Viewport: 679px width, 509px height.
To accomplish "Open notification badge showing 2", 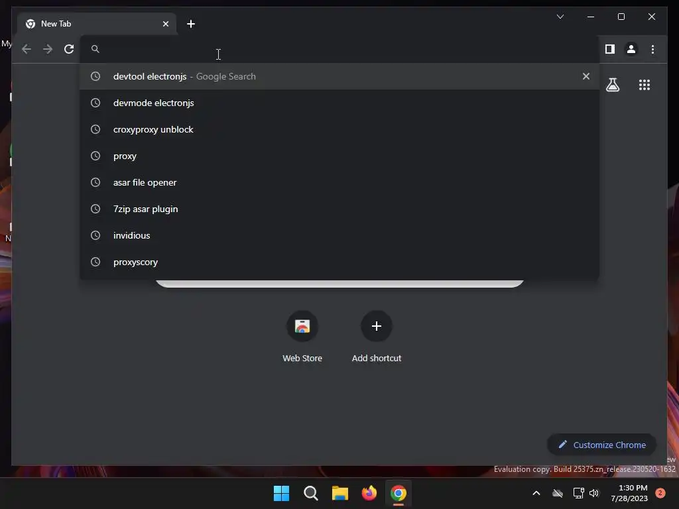I will click(660, 492).
